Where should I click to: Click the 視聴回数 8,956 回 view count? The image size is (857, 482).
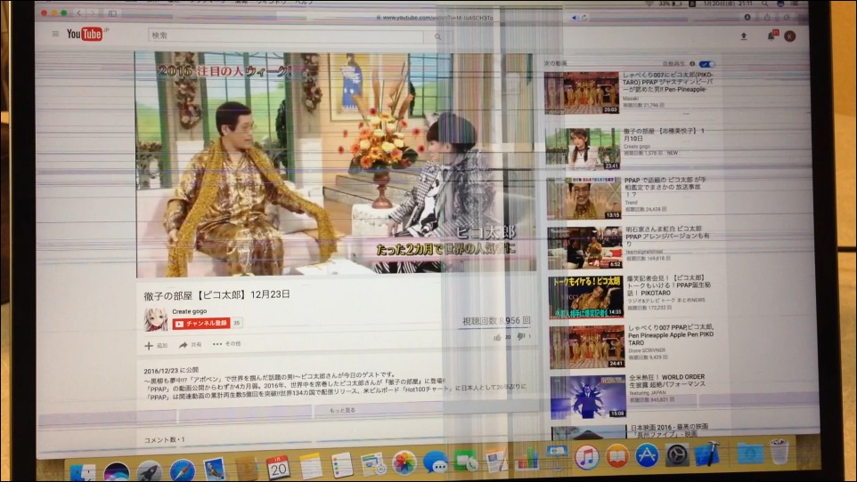click(x=496, y=321)
